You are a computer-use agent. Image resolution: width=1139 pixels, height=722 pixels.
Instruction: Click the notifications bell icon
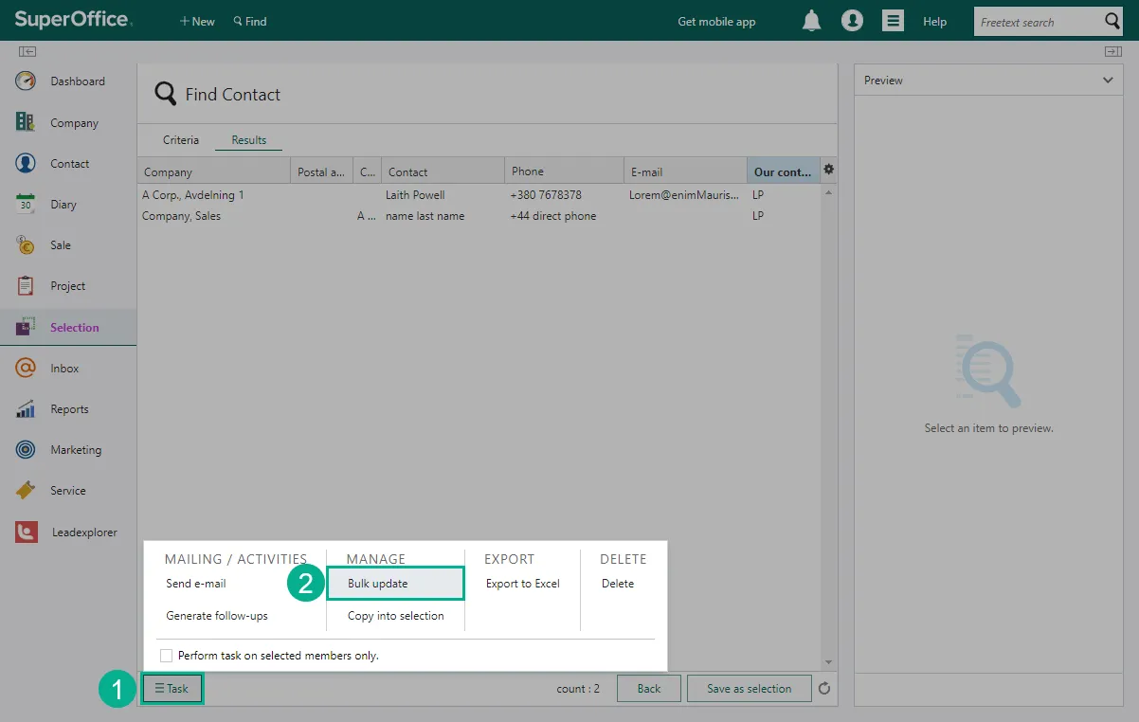pyautogui.click(x=811, y=21)
